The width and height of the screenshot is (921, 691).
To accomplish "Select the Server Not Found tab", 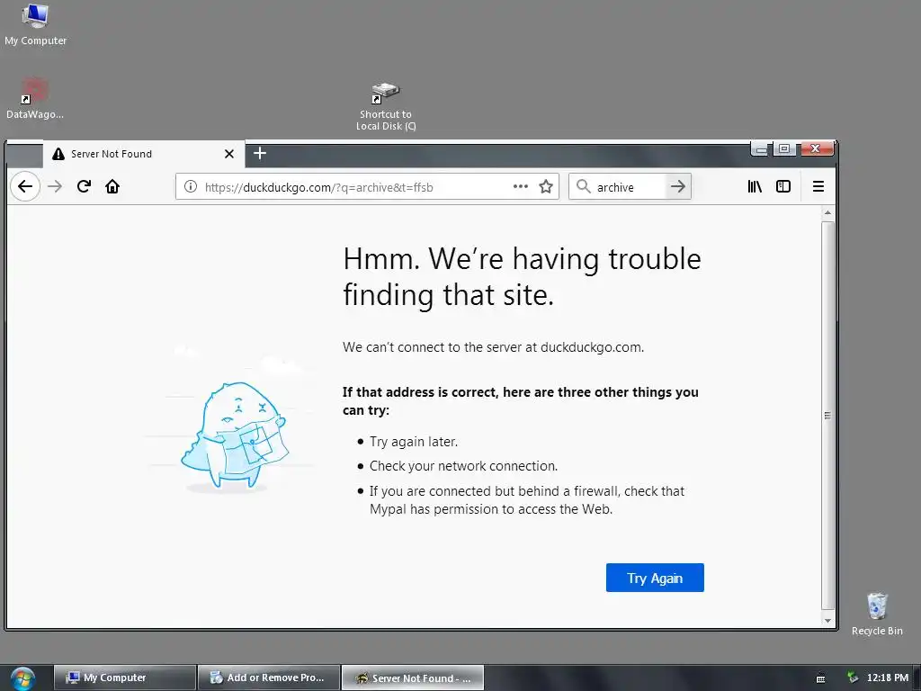I will (x=143, y=154).
